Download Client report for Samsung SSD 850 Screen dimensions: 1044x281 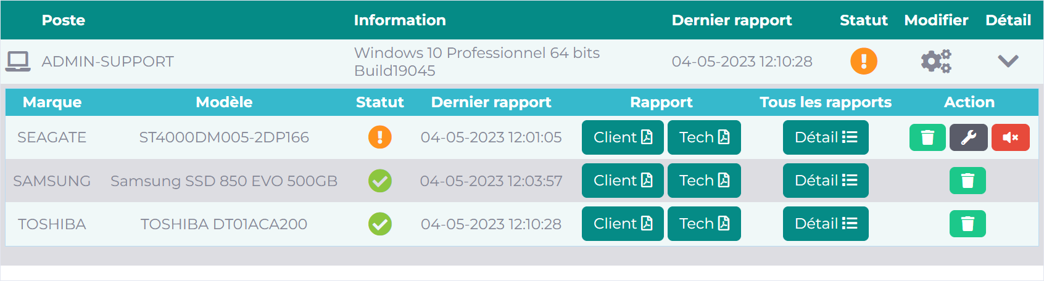[623, 181]
